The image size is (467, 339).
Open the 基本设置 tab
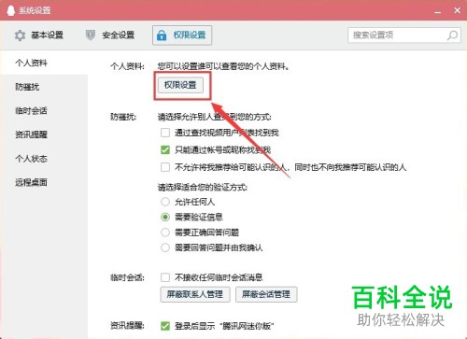39,35
